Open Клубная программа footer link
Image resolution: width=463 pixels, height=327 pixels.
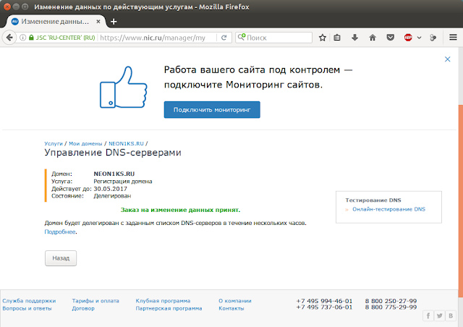click(x=163, y=301)
